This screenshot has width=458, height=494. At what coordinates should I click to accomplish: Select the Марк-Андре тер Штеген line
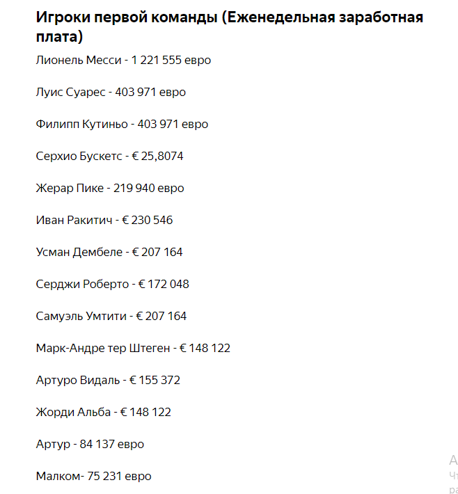[x=133, y=348]
